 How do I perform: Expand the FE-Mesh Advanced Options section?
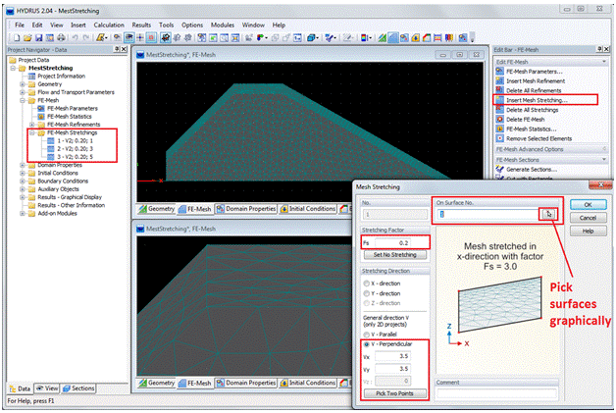(x=604, y=149)
